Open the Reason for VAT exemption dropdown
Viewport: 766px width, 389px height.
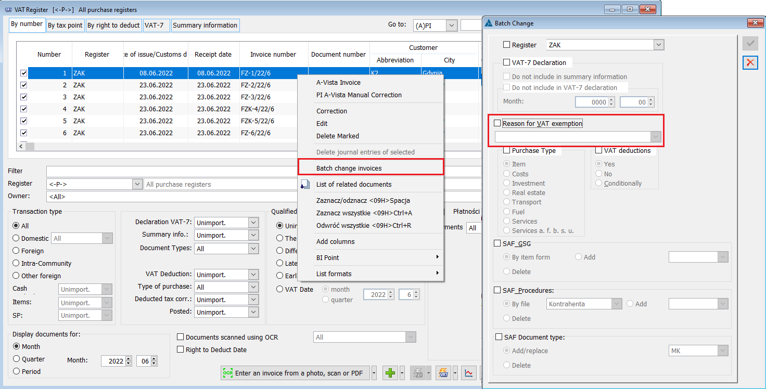656,137
